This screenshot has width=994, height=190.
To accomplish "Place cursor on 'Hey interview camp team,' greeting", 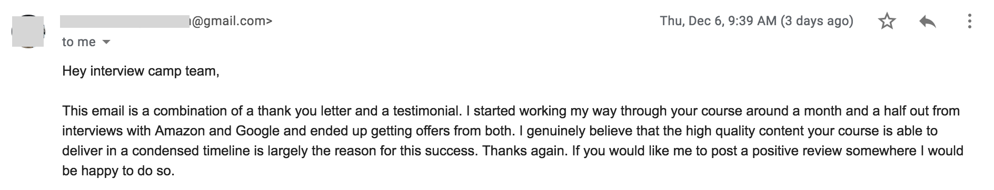I will click(x=141, y=71).
